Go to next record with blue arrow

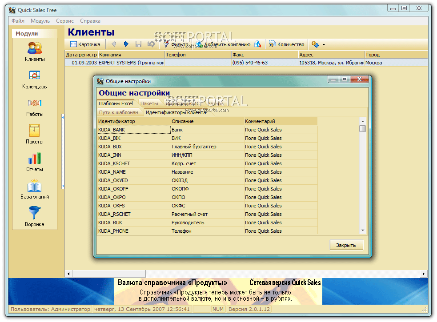tap(126, 44)
